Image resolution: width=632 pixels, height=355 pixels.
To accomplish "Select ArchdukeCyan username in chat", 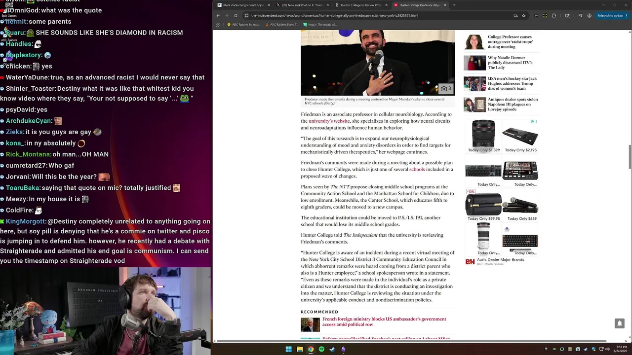I will pyautogui.click(x=29, y=121).
